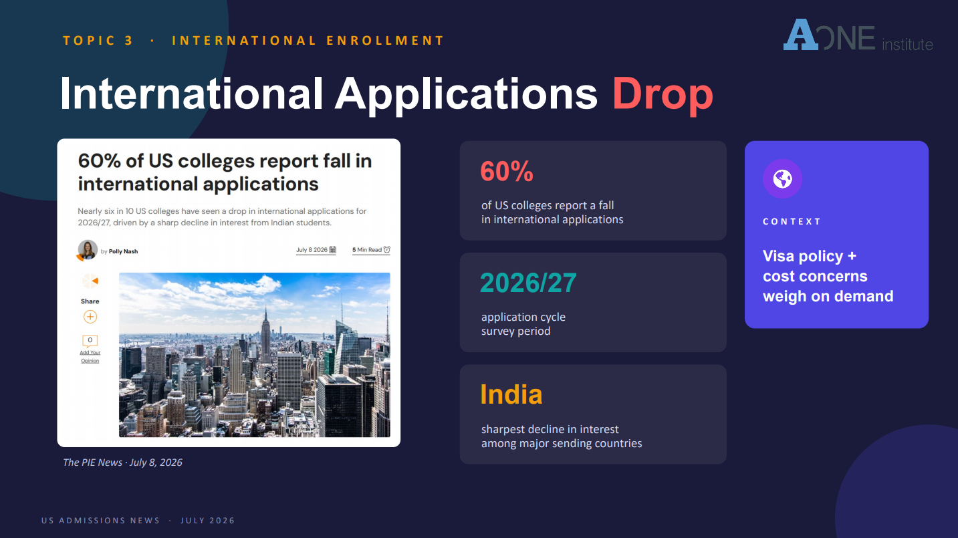Click the orange India heading
The height and width of the screenshot is (538, 958).
tap(511, 394)
